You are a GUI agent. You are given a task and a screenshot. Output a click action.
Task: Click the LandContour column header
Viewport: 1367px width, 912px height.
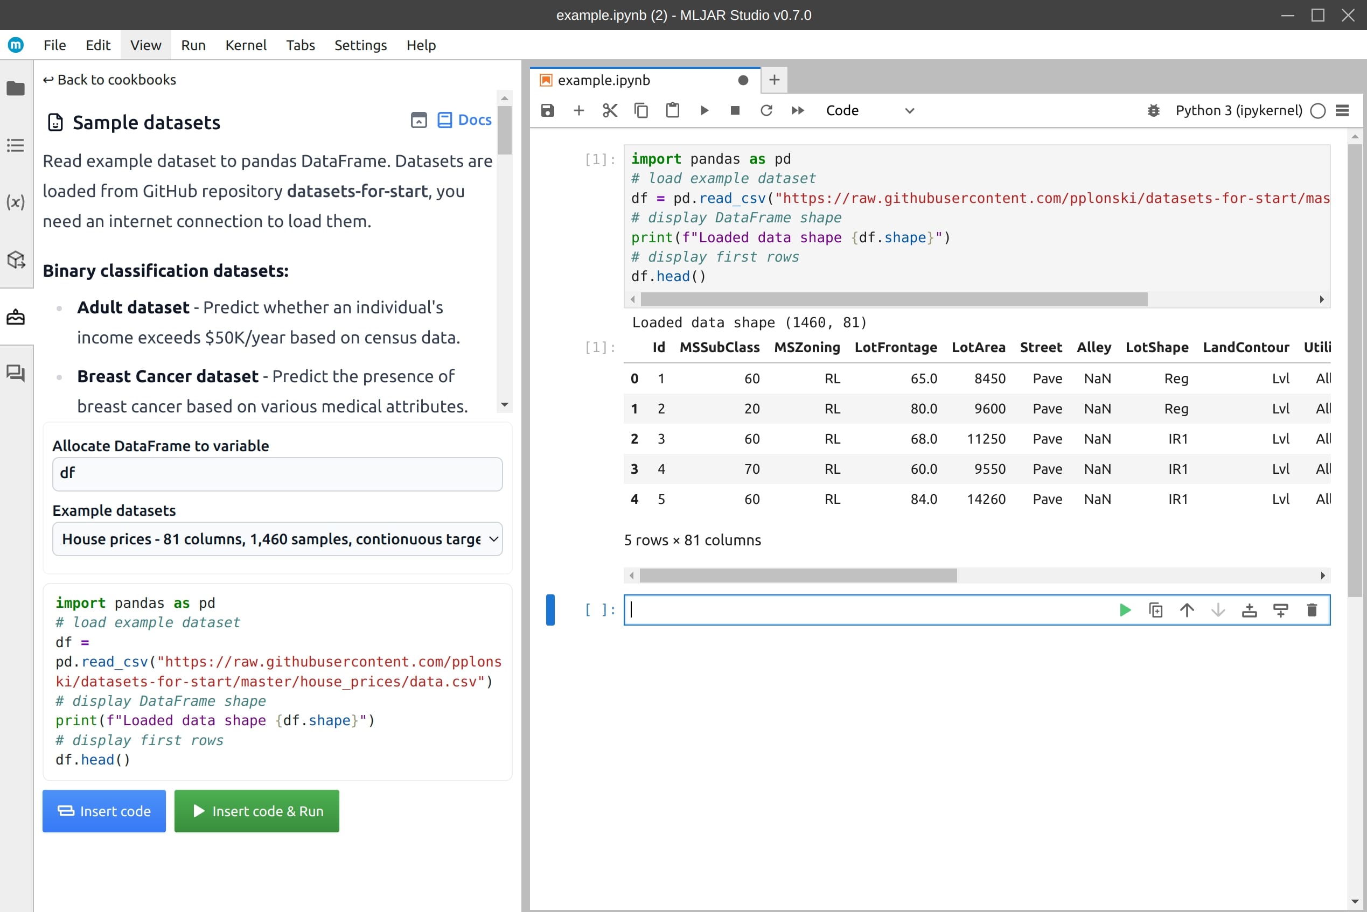click(x=1246, y=347)
